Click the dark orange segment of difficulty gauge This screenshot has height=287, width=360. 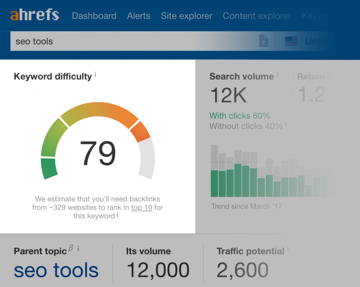tap(141, 132)
